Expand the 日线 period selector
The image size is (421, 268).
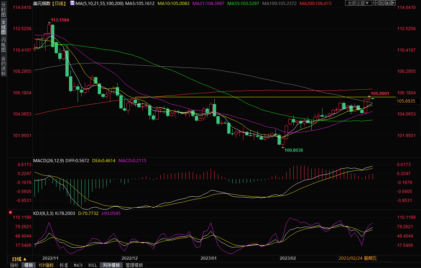19,259
